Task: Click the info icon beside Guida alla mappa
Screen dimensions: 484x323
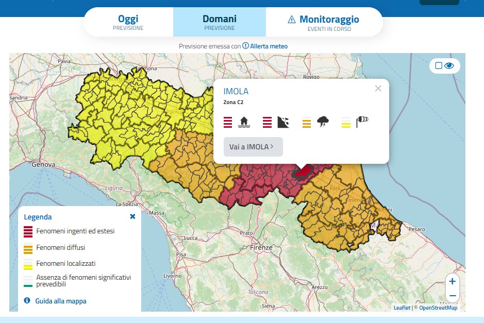Action: point(27,300)
